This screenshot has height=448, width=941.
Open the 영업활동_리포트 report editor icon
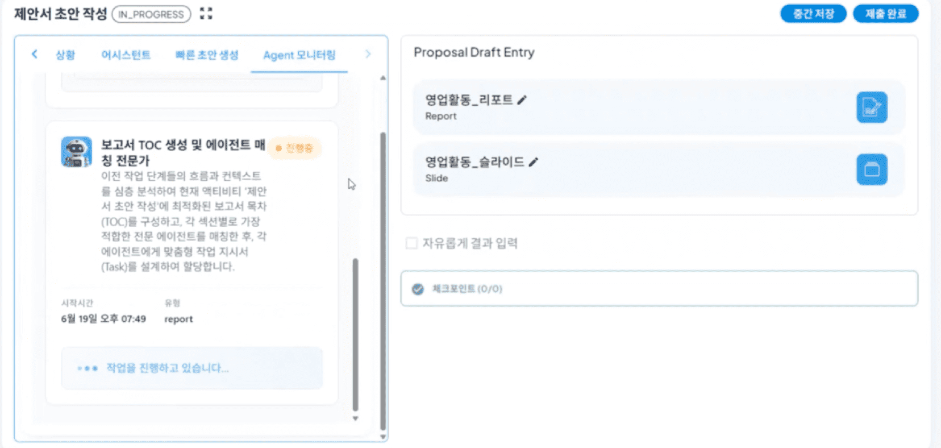tap(872, 107)
